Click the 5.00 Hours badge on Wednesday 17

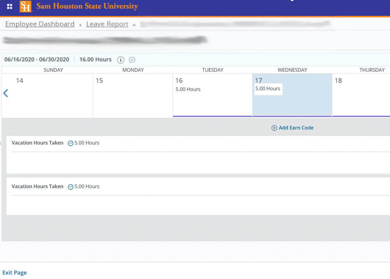tap(268, 89)
